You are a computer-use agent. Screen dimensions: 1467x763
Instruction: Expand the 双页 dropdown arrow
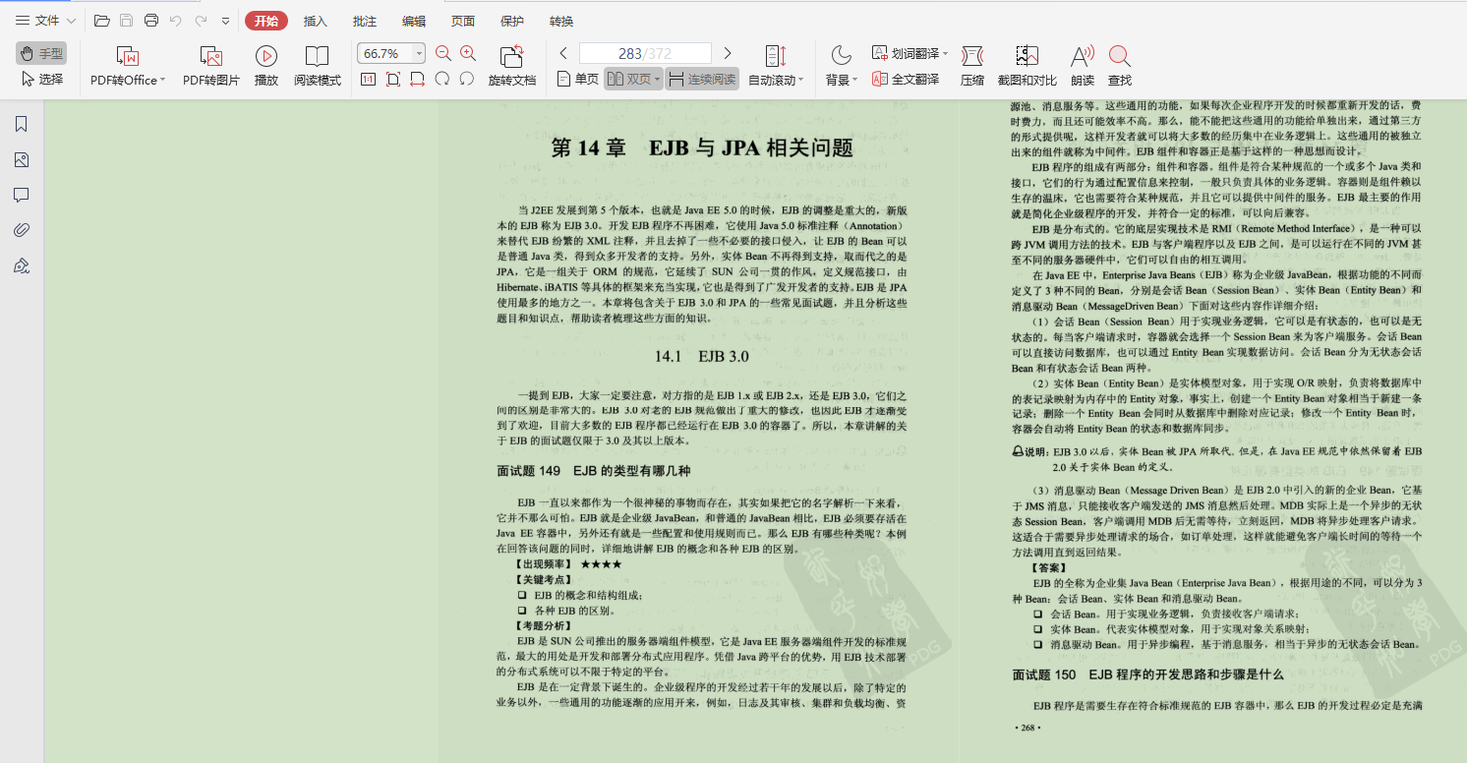pos(657,80)
